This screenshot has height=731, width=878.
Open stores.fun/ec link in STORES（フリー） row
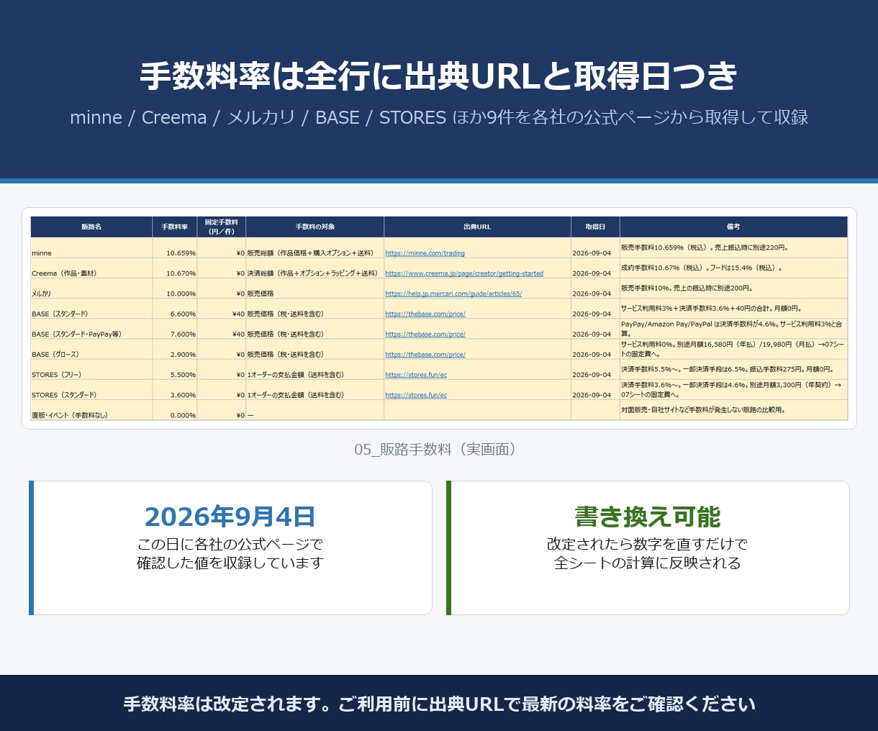pyautogui.click(x=416, y=374)
